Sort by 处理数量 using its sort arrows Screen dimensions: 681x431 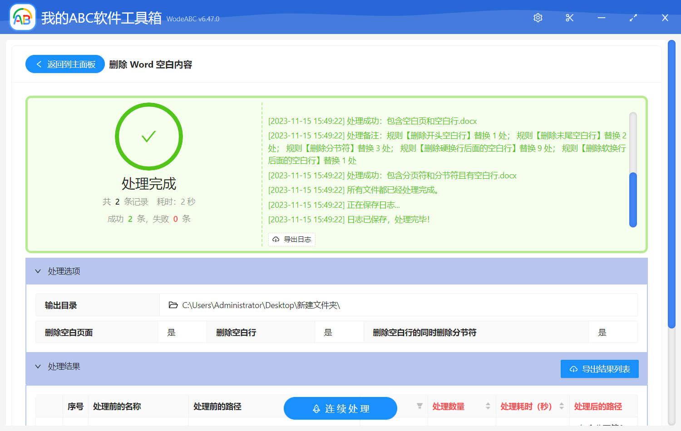[488, 406]
